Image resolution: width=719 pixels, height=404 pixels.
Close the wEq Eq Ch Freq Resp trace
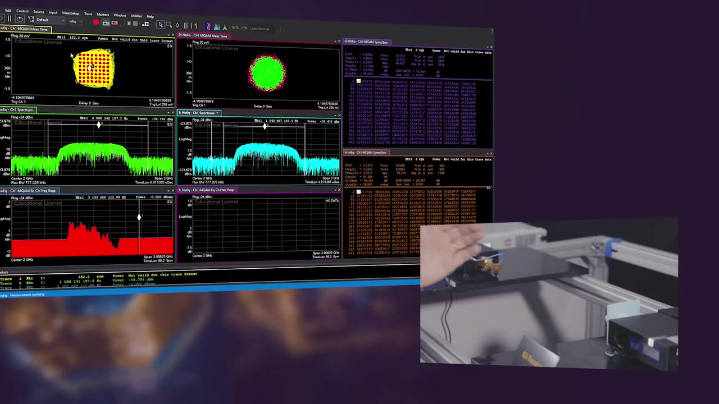click(x=172, y=191)
